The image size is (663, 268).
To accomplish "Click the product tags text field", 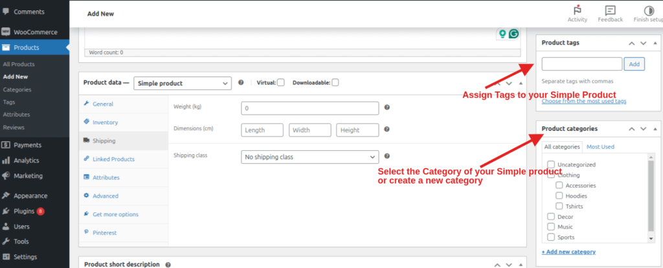I will pos(582,64).
